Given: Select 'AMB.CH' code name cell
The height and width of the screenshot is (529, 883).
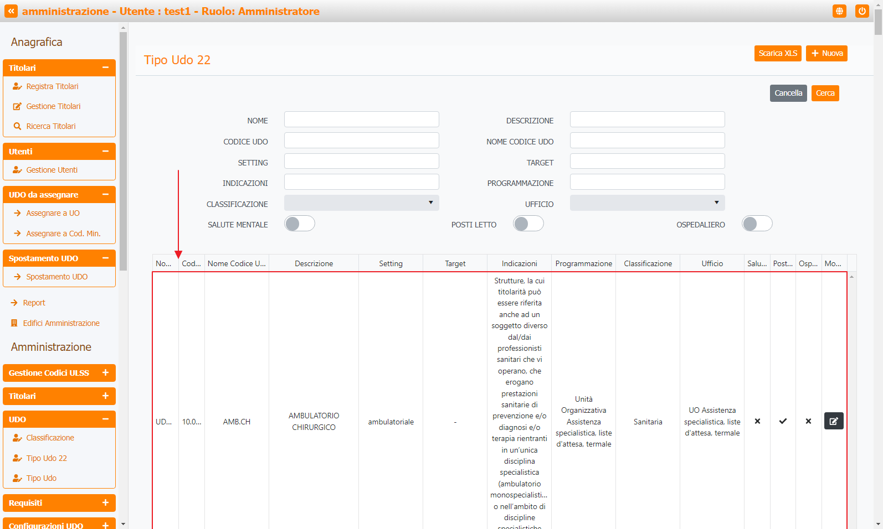Looking at the screenshot, I should (237, 422).
